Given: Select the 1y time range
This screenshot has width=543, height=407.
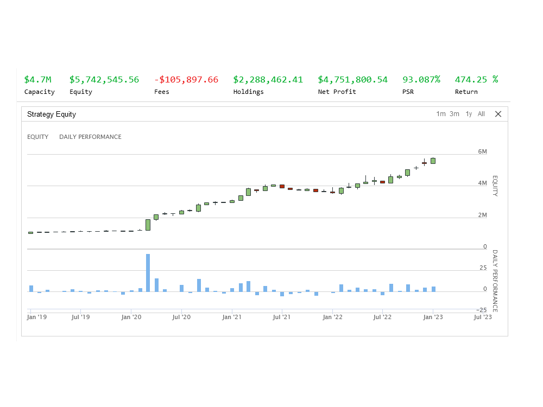Looking at the screenshot, I should tap(468, 114).
